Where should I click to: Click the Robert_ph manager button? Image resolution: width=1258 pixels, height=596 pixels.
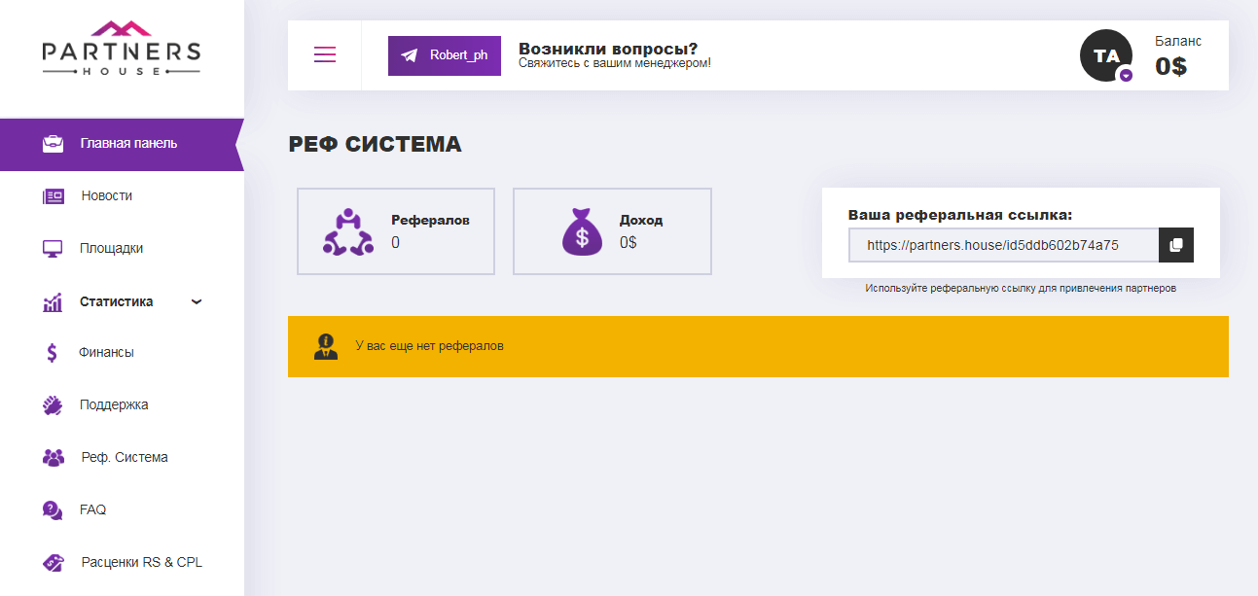[445, 55]
